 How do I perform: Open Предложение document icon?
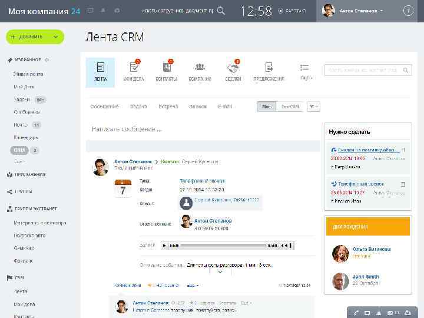(x=269, y=67)
